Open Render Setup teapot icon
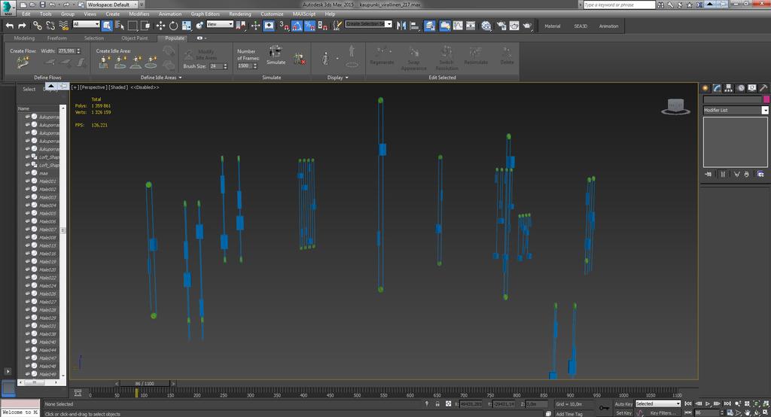This screenshot has height=417, width=771. click(501, 26)
